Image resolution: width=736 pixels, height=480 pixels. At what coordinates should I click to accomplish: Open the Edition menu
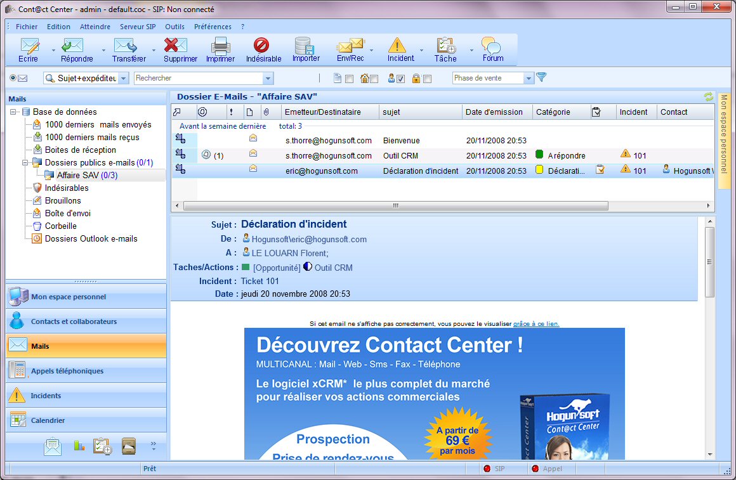(58, 27)
